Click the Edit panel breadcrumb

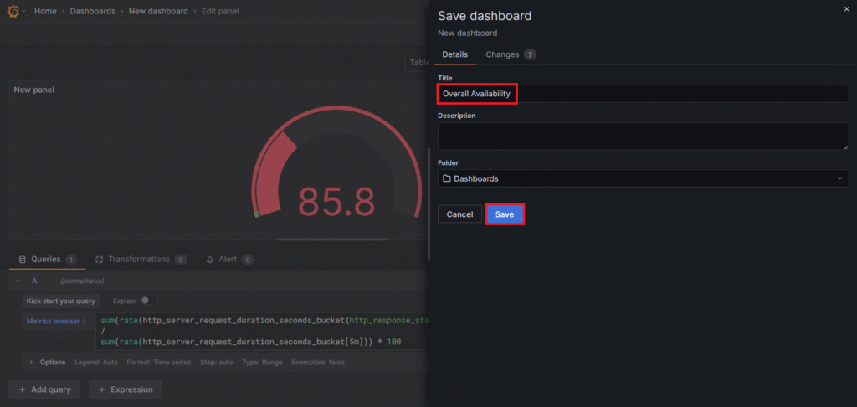(220, 11)
